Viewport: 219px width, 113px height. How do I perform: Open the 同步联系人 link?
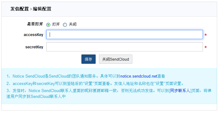180,91
